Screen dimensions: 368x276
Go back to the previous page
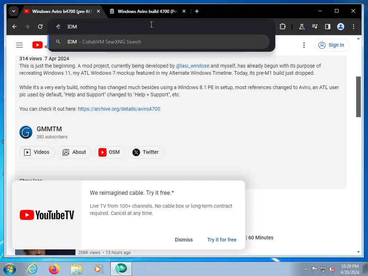(14, 27)
